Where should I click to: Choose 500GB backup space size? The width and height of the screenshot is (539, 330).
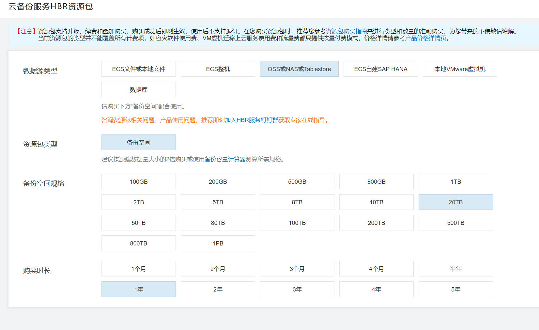click(297, 181)
